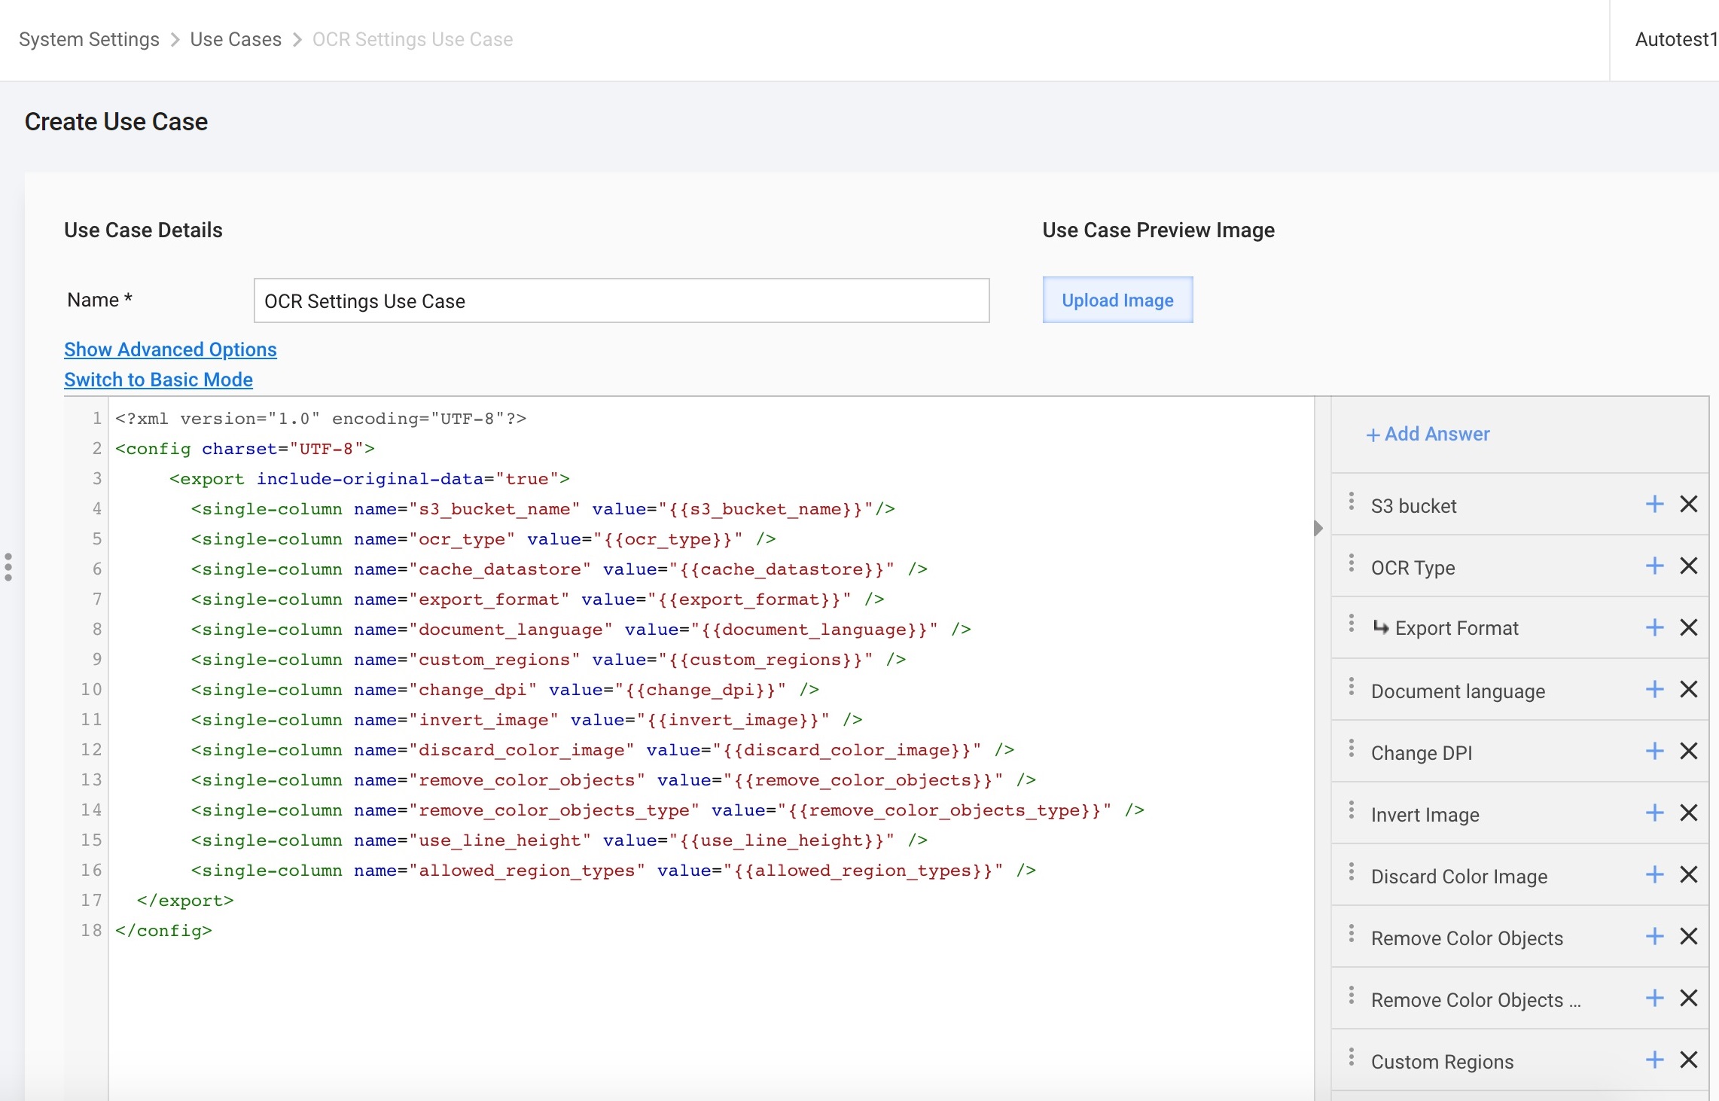Click the plus icon next to OCR Type

(x=1654, y=566)
